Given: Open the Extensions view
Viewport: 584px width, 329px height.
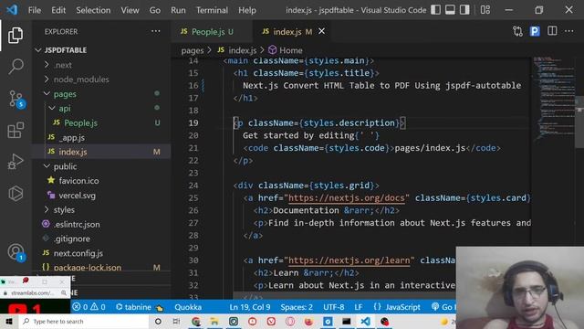Looking at the screenshot, I should (16, 130).
